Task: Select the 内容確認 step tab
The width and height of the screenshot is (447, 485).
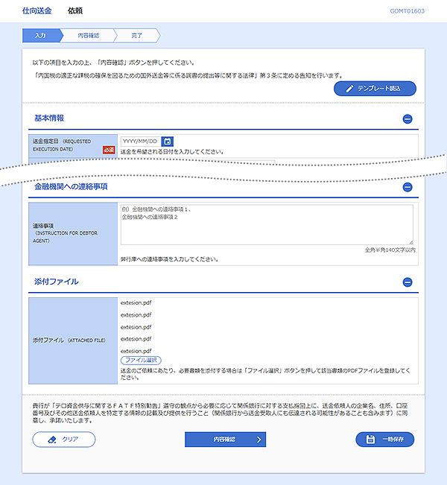Action: pyautogui.click(x=89, y=36)
